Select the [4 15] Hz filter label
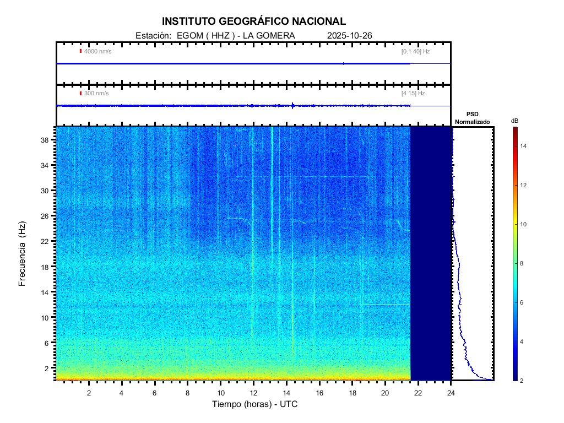Viewport: 564px width, 423px height. click(x=413, y=93)
